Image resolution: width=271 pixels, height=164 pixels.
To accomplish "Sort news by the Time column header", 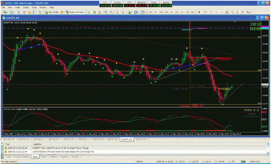I will 7,144.
